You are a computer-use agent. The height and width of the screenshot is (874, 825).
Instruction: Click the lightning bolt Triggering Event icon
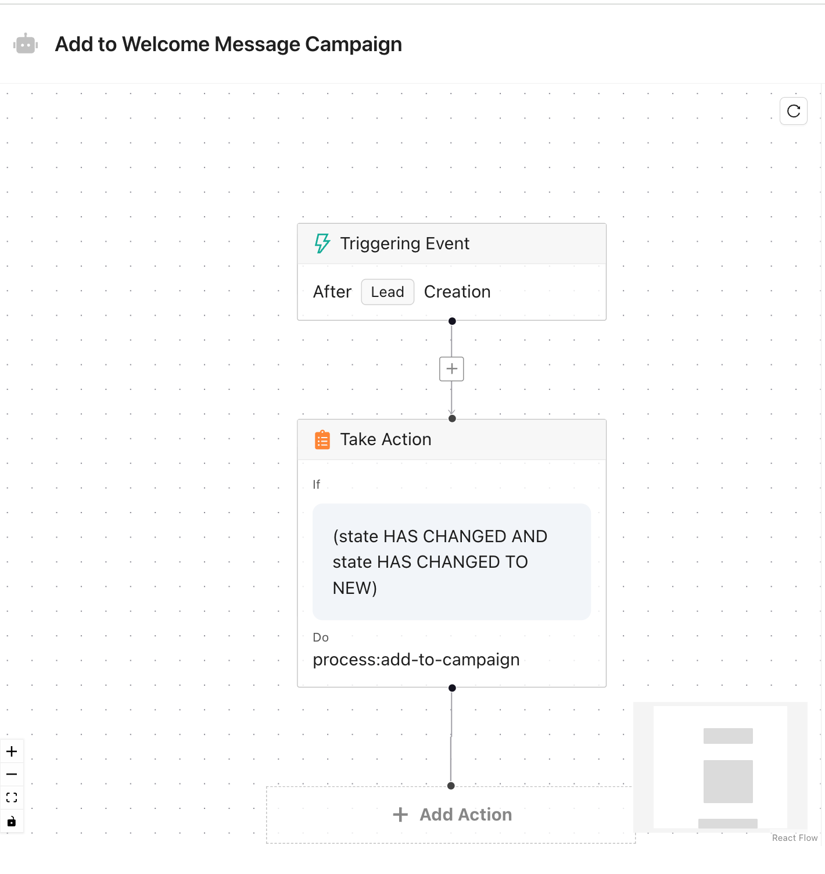(322, 243)
